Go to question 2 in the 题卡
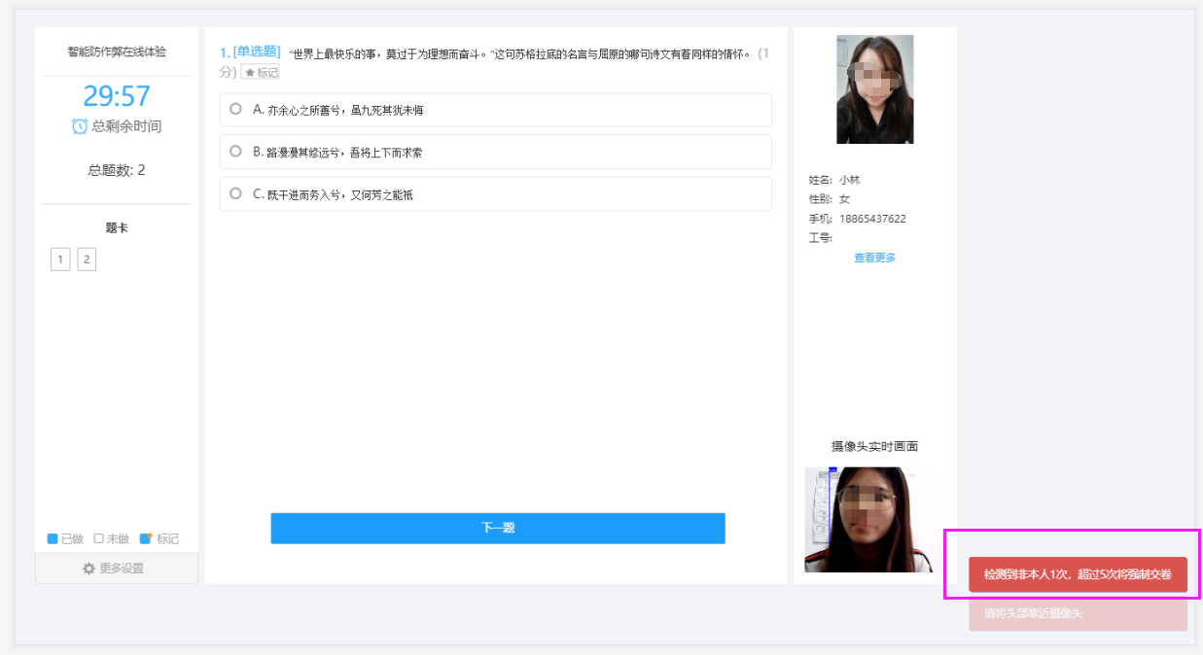The image size is (1203, 655). tap(87, 259)
